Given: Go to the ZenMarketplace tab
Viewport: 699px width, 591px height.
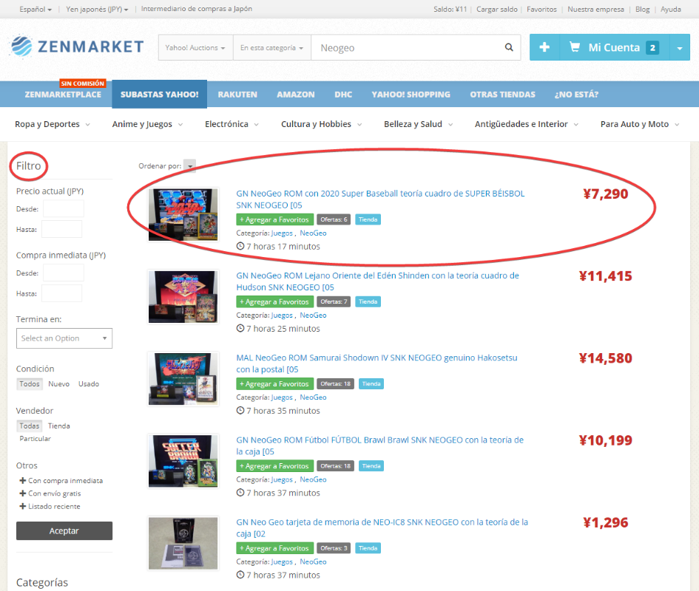Looking at the screenshot, I should click(x=63, y=95).
